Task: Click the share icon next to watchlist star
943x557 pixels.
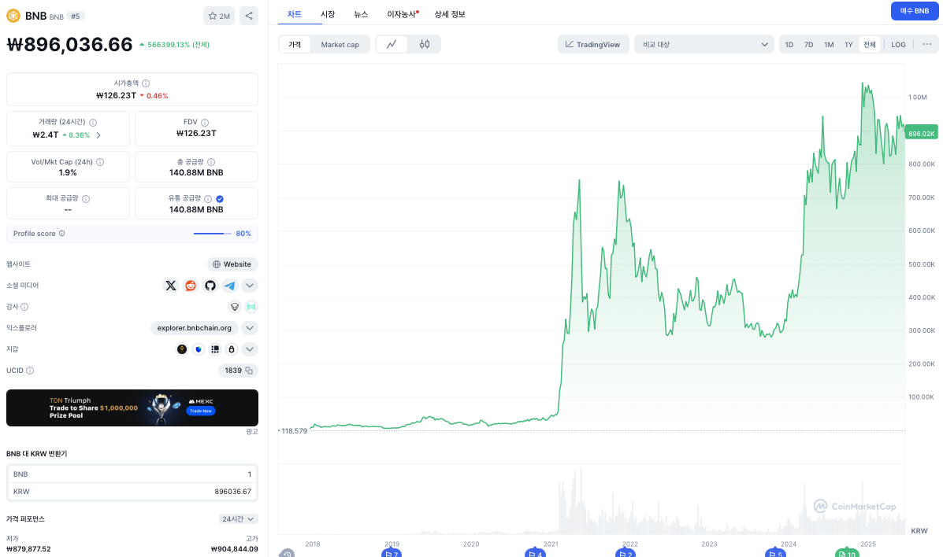Action: (x=248, y=16)
